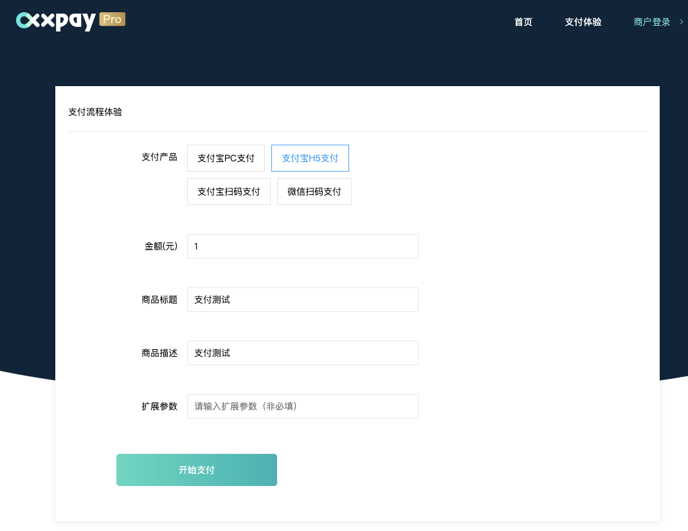Viewport: 688px width, 531px height.
Task: Click the 商品标题 text field
Action: [x=302, y=300]
